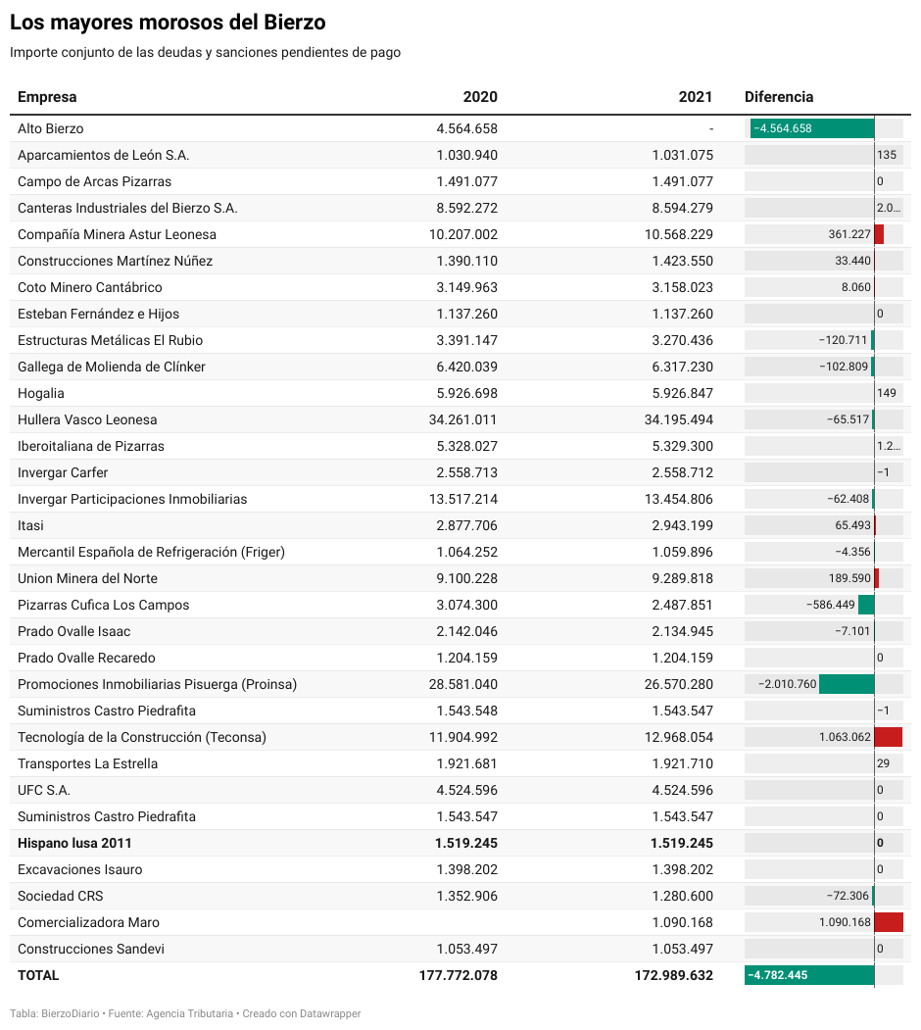The image size is (921, 1030).
Task: Select 'Canteras Industriales del Bierzo S.A.'
Action: [127, 208]
